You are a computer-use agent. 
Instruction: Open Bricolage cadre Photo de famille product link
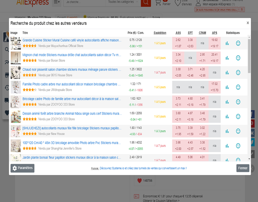click(72, 99)
